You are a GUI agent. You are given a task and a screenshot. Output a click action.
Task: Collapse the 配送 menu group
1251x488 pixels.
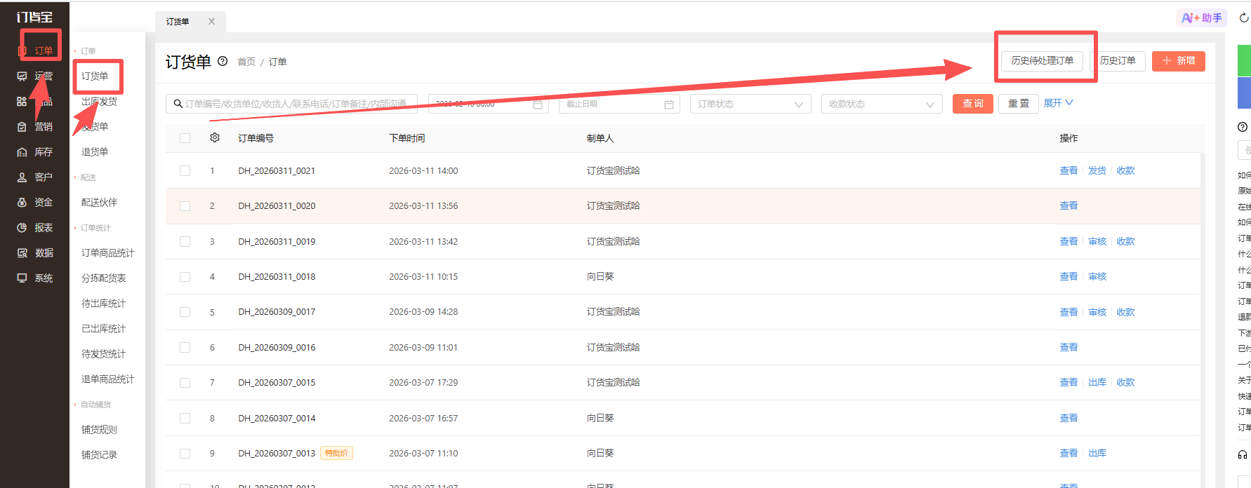click(x=85, y=177)
